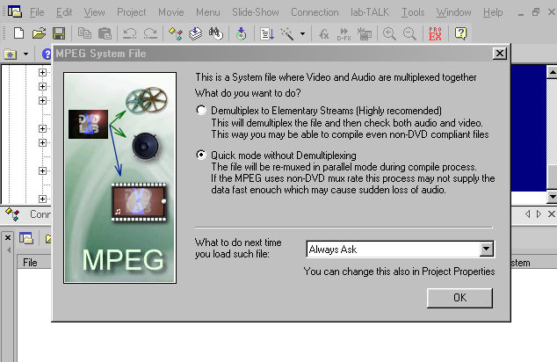The height and width of the screenshot is (362, 557).
Task: Open the Connection menu
Action: coord(315,12)
